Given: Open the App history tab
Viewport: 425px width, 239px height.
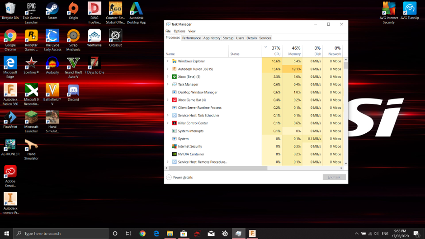Looking at the screenshot, I should [212, 38].
